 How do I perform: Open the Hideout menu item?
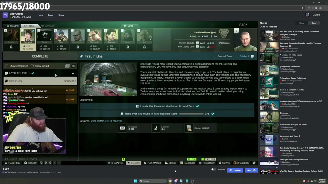[31, 163]
